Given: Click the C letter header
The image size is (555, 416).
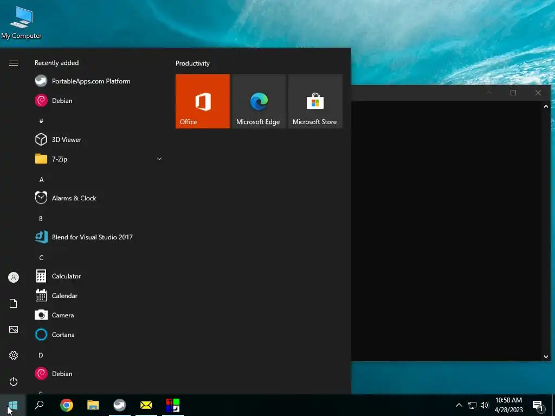Looking at the screenshot, I should [x=41, y=257].
